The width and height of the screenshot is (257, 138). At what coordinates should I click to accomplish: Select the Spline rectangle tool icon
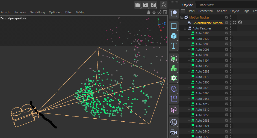coord(174,26)
